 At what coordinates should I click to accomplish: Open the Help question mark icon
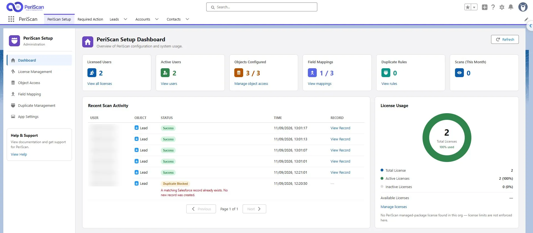(493, 7)
